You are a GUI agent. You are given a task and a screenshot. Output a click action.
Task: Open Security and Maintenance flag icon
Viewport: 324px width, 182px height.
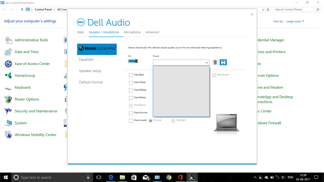[x=9, y=111]
